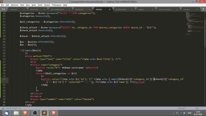Click line number 33 in the gutter
This screenshot has width=206, height=116.
point(4,79)
